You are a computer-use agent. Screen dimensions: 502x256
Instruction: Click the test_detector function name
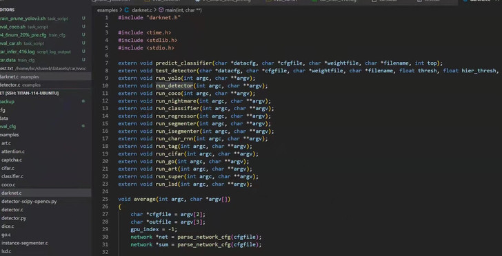coord(176,71)
